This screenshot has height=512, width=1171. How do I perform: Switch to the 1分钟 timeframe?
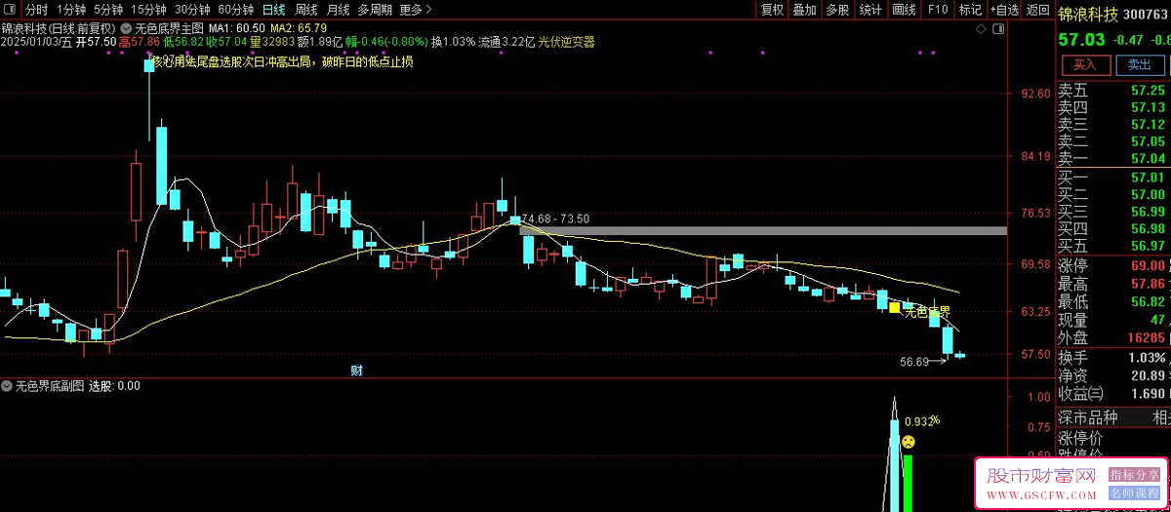(73, 10)
